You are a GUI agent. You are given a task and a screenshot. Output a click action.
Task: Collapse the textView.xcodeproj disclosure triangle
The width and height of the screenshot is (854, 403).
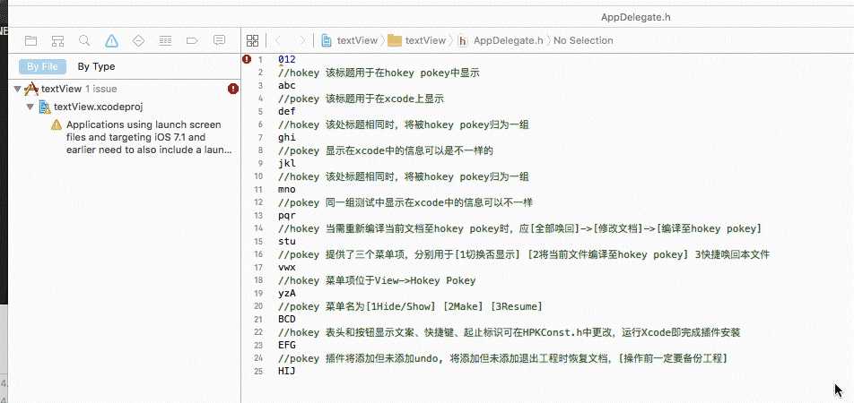pyautogui.click(x=31, y=107)
